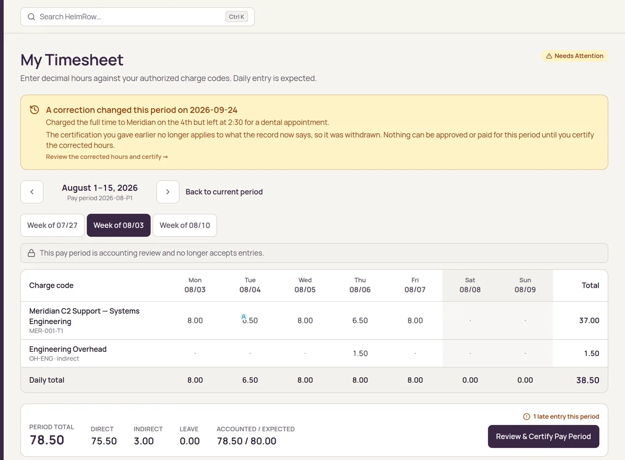Click the Needs Attention status badge

coord(574,56)
